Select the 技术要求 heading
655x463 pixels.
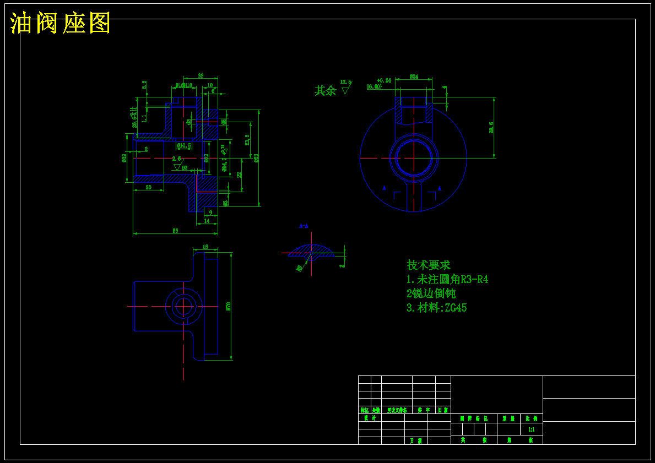(429, 265)
